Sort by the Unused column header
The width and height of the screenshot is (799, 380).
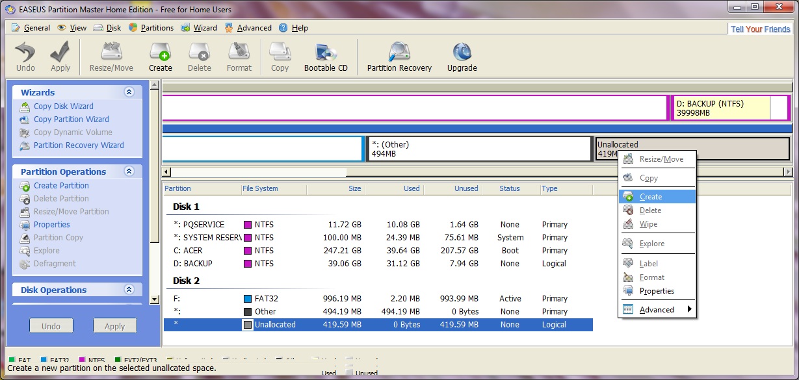(x=452, y=189)
